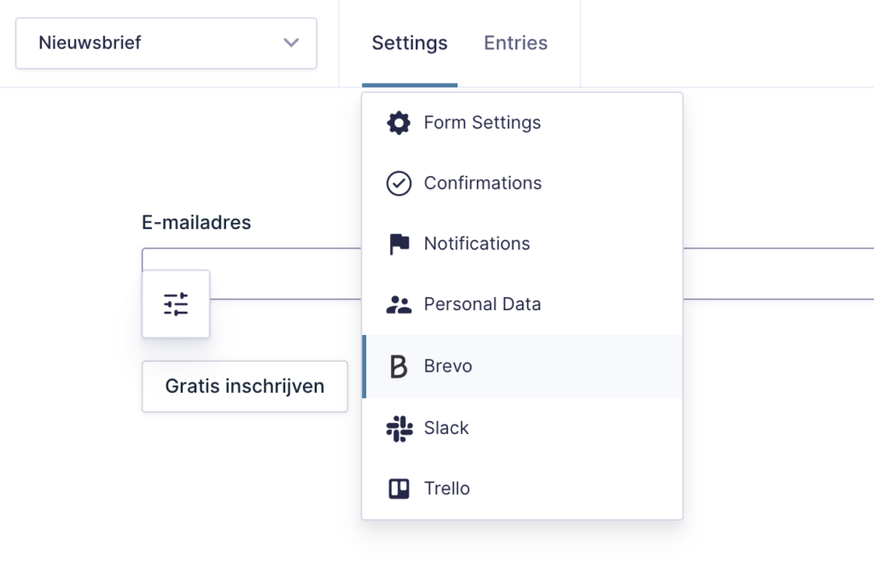The height and width of the screenshot is (586, 874).
Task: Switch to the Entries tab
Action: (x=516, y=43)
